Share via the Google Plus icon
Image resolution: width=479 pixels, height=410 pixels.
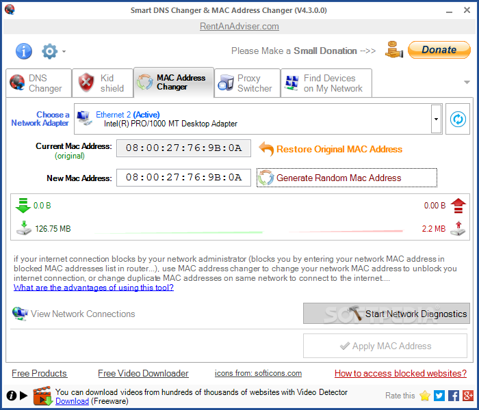(468, 396)
